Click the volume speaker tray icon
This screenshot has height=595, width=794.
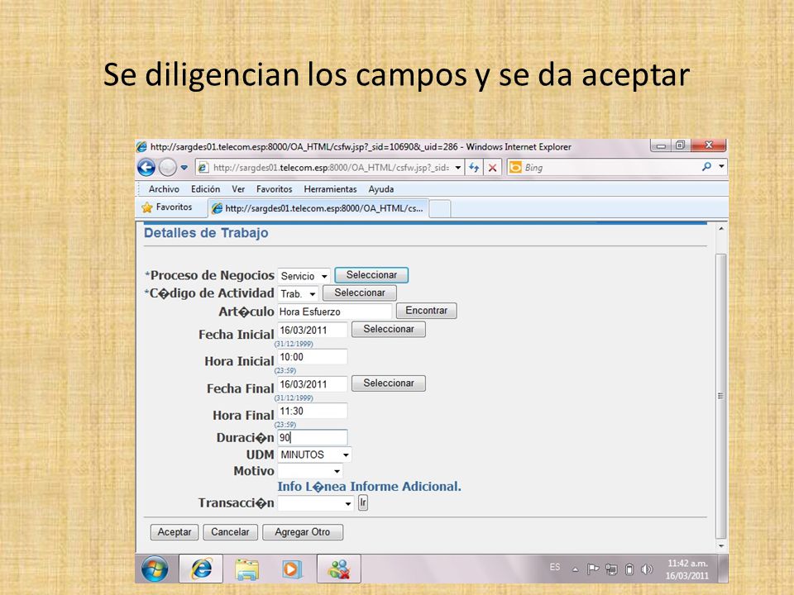coord(647,569)
